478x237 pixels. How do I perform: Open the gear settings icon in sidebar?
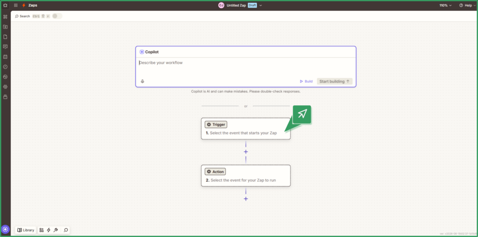pos(5,87)
